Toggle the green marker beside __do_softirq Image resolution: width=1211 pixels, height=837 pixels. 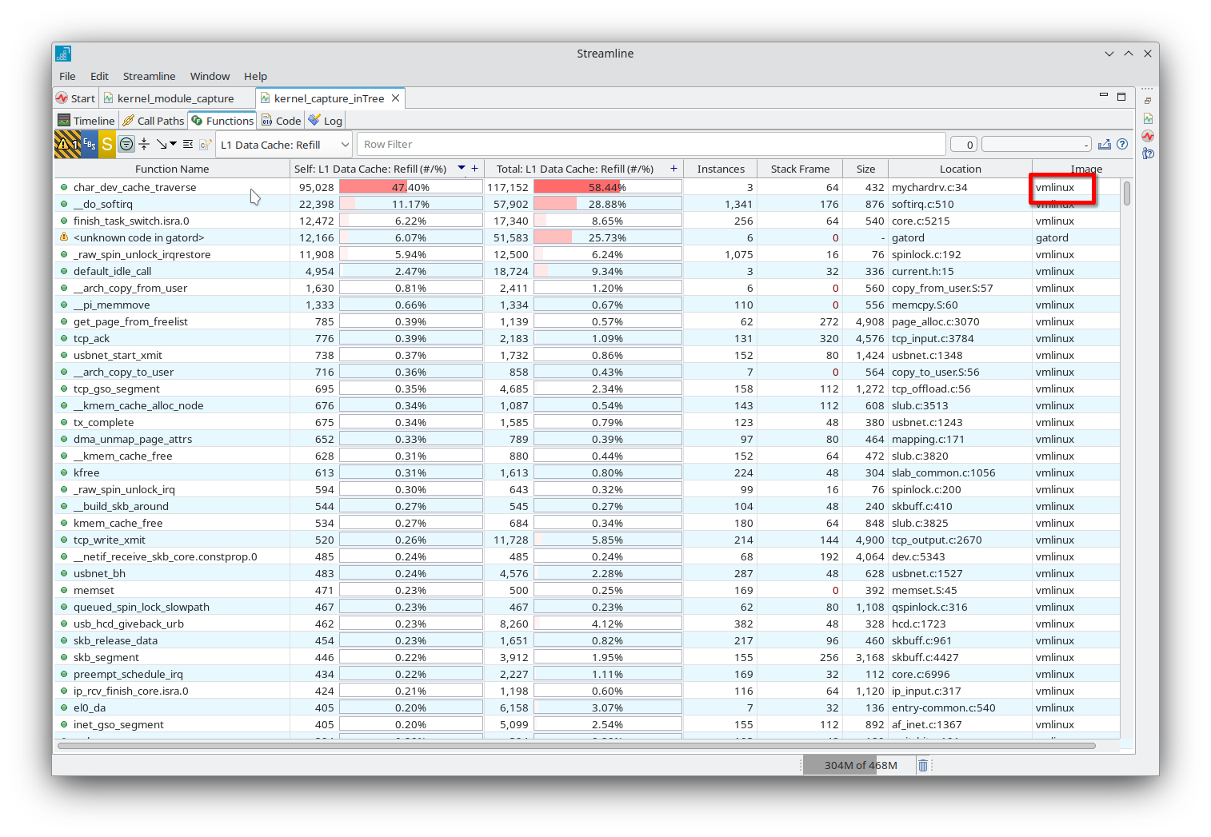point(65,204)
